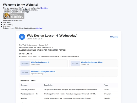Select the Neocities row in the resources table
Viewport: 137px width, 103px height.
(x=68, y=98)
